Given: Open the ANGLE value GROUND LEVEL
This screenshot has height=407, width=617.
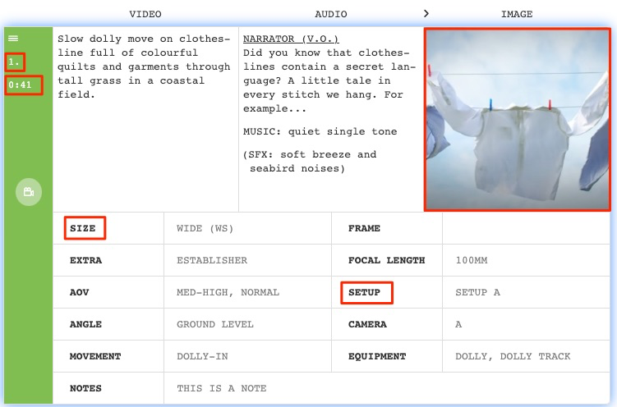Looking at the screenshot, I should [215, 324].
